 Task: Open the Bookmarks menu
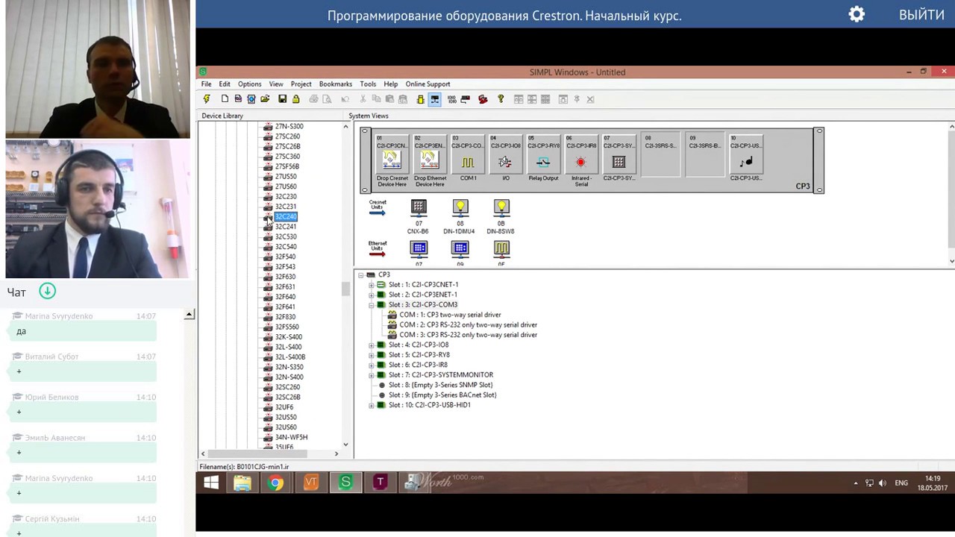336,84
